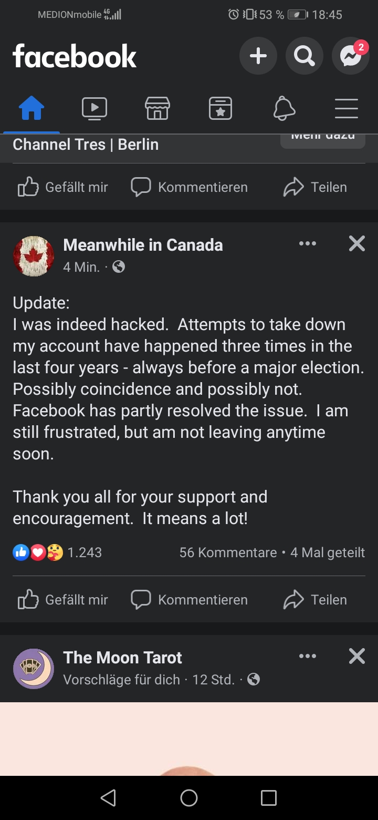Open the Marketplace storefront tab

click(x=157, y=109)
